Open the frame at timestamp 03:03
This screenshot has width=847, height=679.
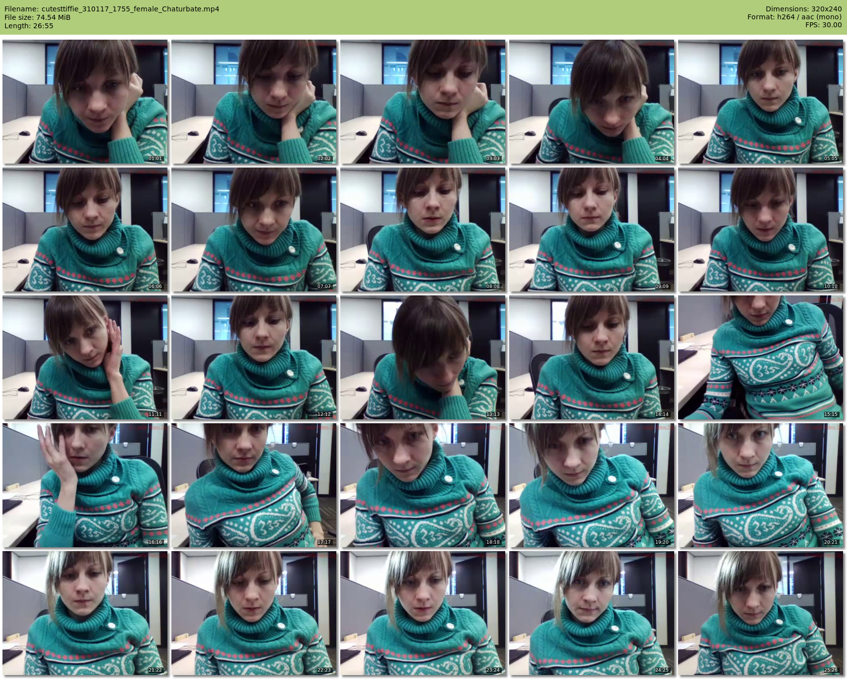click(x=423, y=102)
